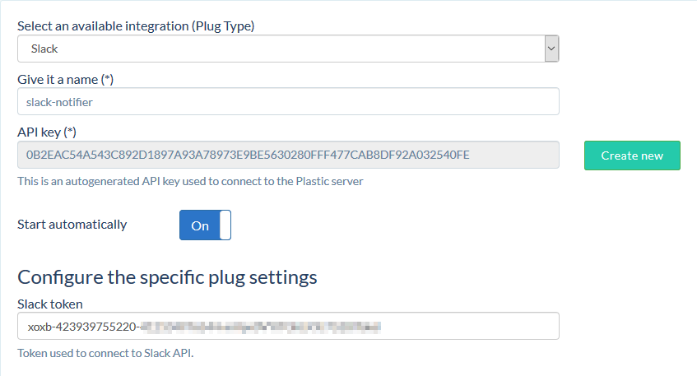Click the selected "Slack" value text

tap(44, 49)
